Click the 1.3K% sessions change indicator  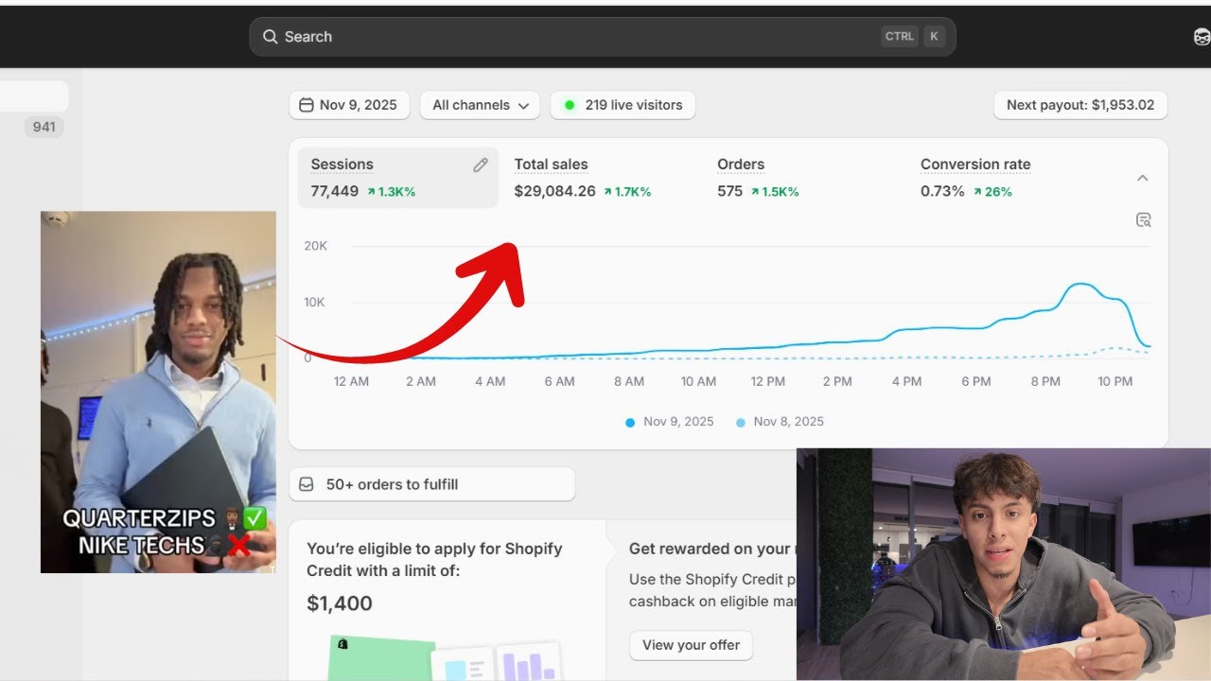click(392, 192)
